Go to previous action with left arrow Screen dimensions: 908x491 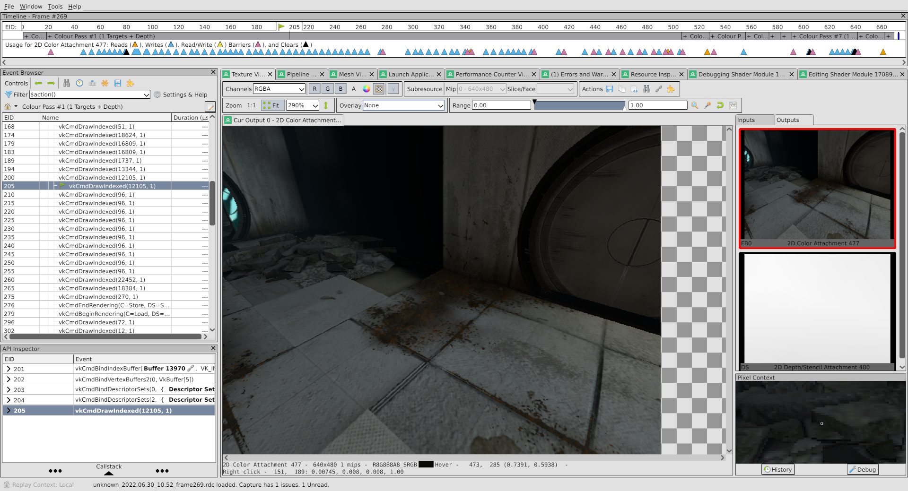tap(38, 83)
